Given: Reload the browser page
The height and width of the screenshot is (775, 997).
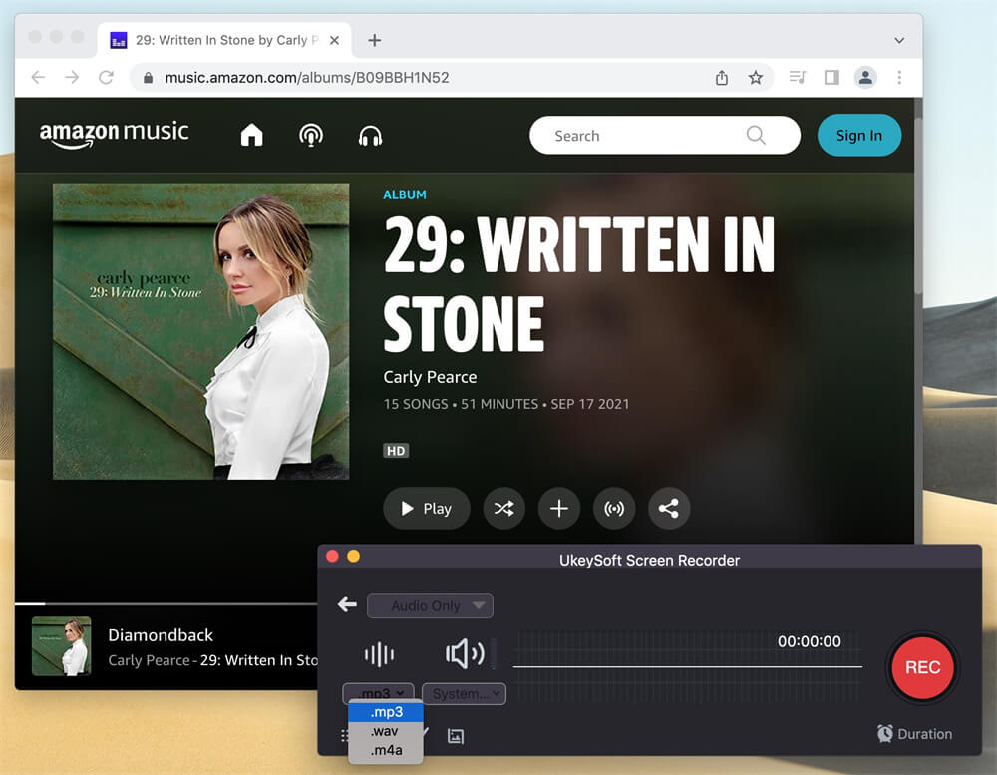Looking at the screenshot, I should tap(107, 78).
